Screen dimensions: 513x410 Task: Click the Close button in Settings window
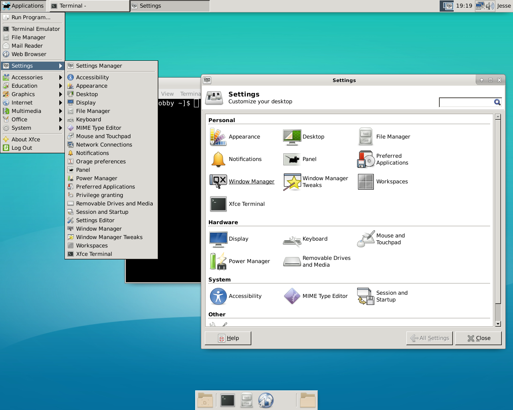pyautogui.click(x=479, y=338)
